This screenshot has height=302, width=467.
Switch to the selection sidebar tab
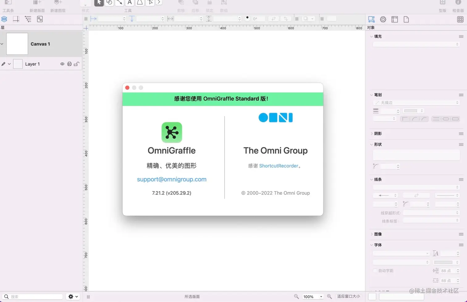click(x=40, y=19)
